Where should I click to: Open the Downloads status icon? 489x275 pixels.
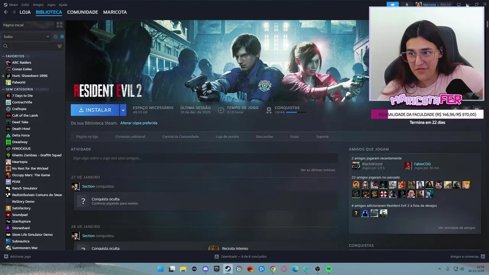[x=217, y=256]
